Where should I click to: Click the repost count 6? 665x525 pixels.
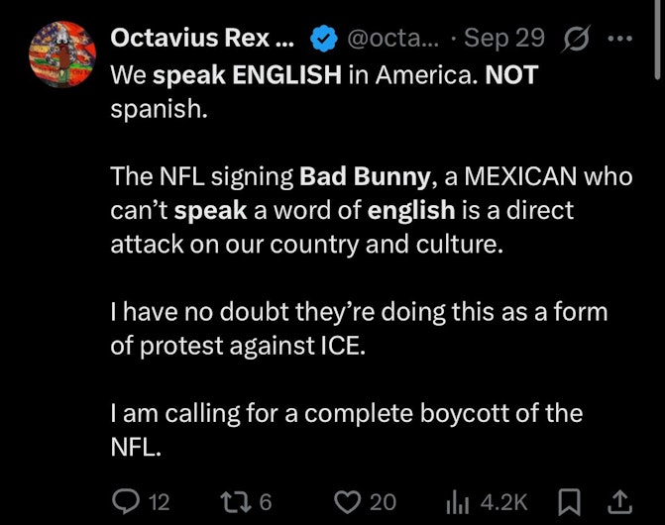[x=265, y=502]
